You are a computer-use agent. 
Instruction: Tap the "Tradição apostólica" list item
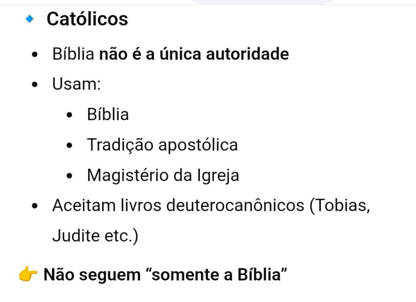pyautogui.click(x=162, y=145)
